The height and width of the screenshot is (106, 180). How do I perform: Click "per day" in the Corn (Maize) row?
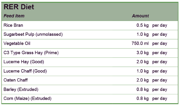point(160,99)
